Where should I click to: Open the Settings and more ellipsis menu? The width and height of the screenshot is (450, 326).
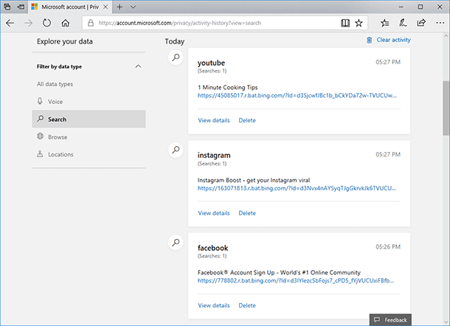click(x=440, y=23)
